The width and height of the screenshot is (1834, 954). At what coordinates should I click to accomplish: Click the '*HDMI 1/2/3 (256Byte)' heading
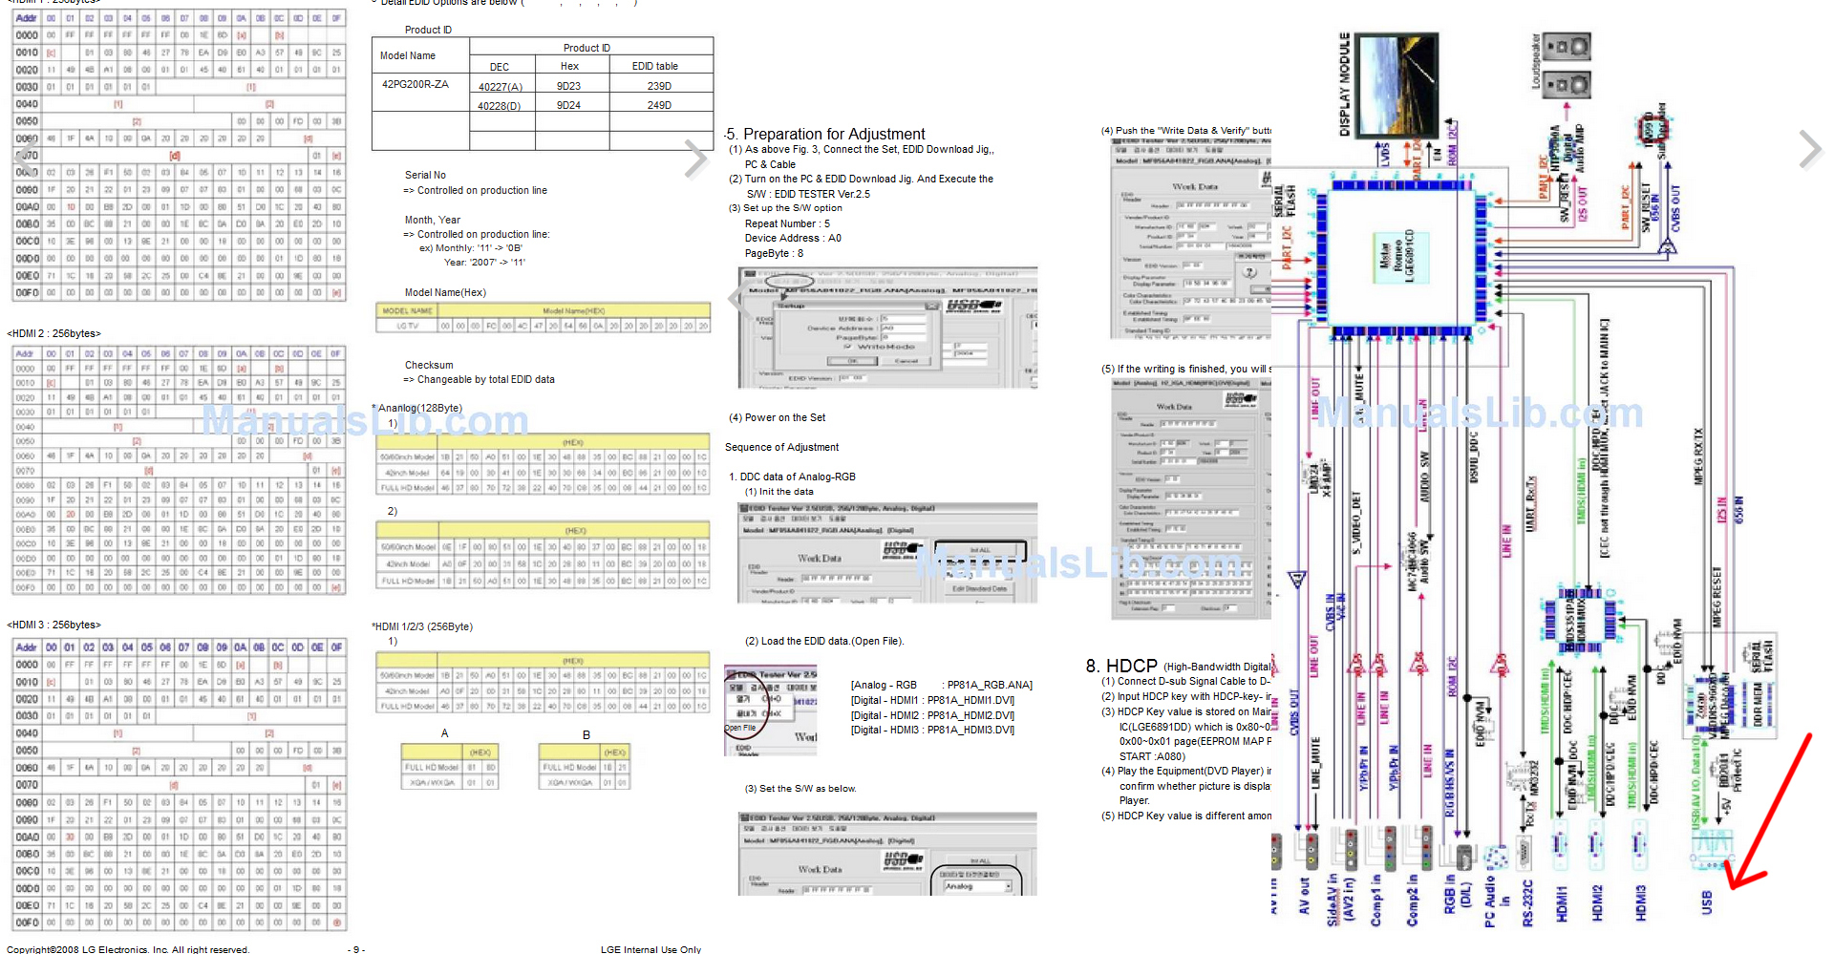tap(422, 626)
